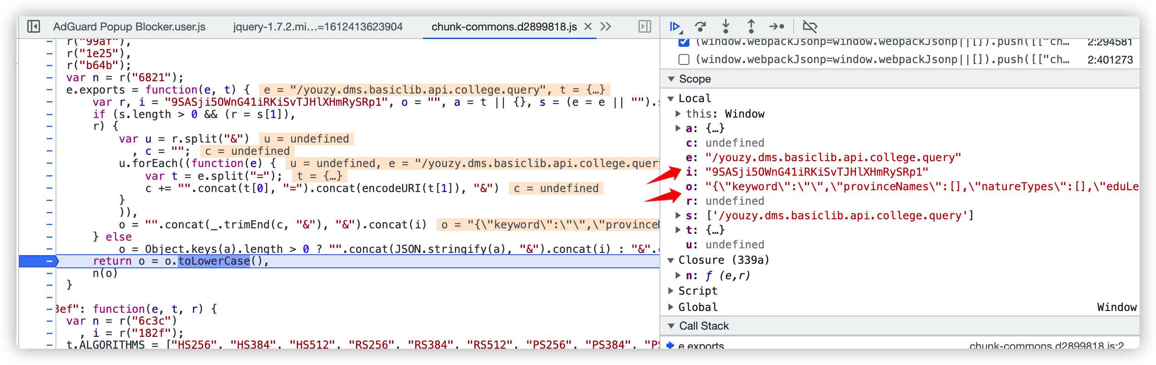Expand the Script scope
Viewport: 1156px width, 365px height.
[671, 291]
